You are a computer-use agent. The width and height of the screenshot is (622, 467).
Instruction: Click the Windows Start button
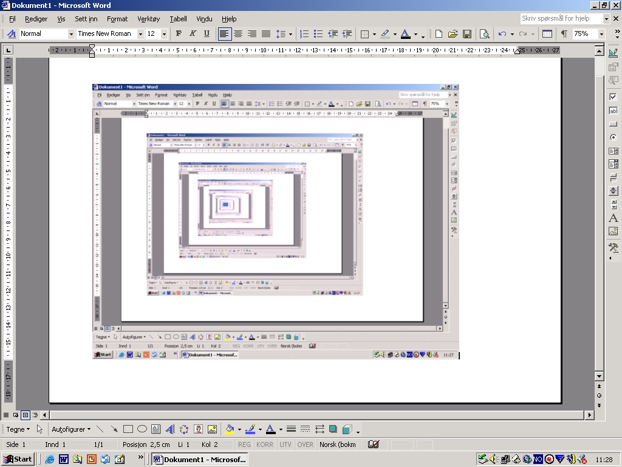click(18, 460)
